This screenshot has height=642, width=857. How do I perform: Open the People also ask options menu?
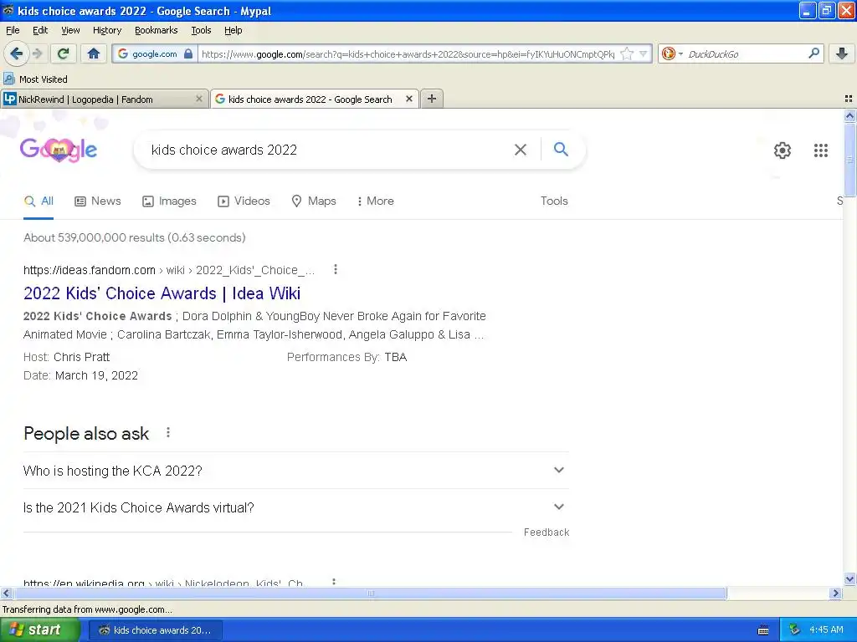168,432
